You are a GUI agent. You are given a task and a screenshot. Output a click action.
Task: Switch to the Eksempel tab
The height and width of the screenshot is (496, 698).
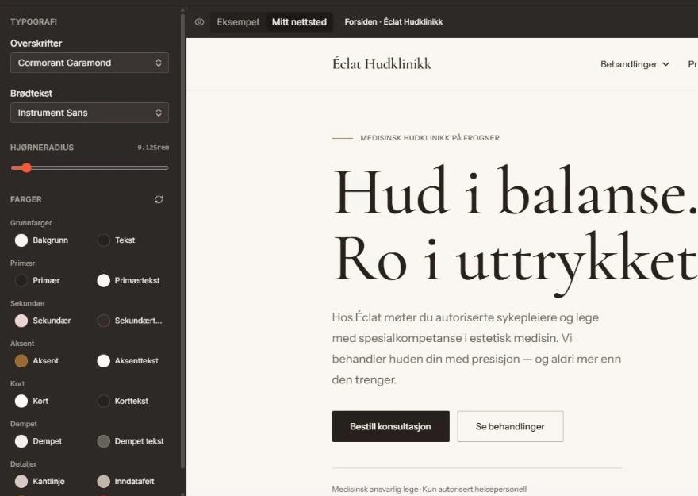[x=238, y=21]
